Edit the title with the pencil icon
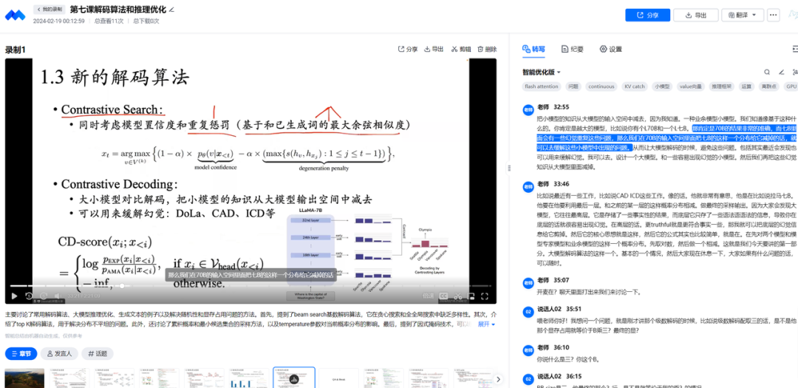 (171, 9)
